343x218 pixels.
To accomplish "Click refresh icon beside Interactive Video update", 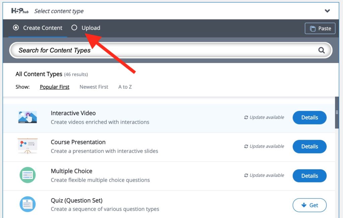I will click(246, 117).
